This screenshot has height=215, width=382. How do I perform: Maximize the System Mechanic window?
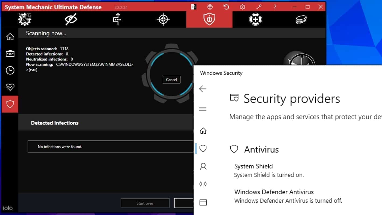[307, 7]
